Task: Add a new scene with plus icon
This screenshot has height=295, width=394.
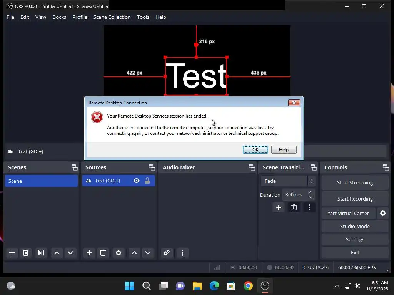Action: click(x=12, y=253)
